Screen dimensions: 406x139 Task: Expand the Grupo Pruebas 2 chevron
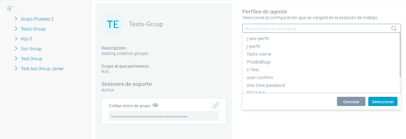[16, 19]
